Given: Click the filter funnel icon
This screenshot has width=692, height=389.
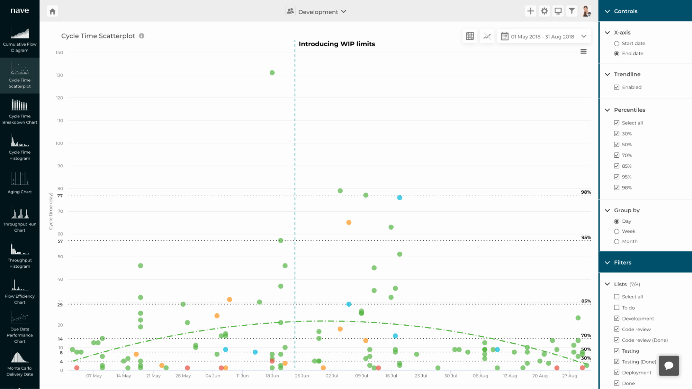Looking at the screenshot, I should [572, 11].
